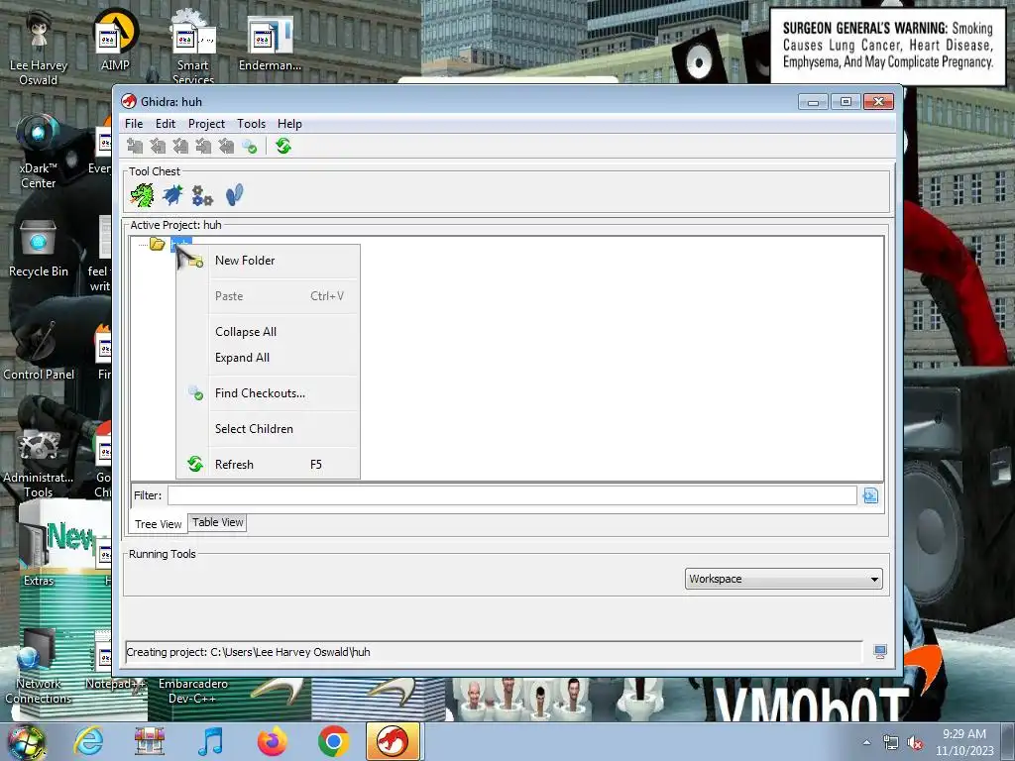Choose New Folder from context menu
Screen dimensions: 1015x761
(x=268, y=261)
